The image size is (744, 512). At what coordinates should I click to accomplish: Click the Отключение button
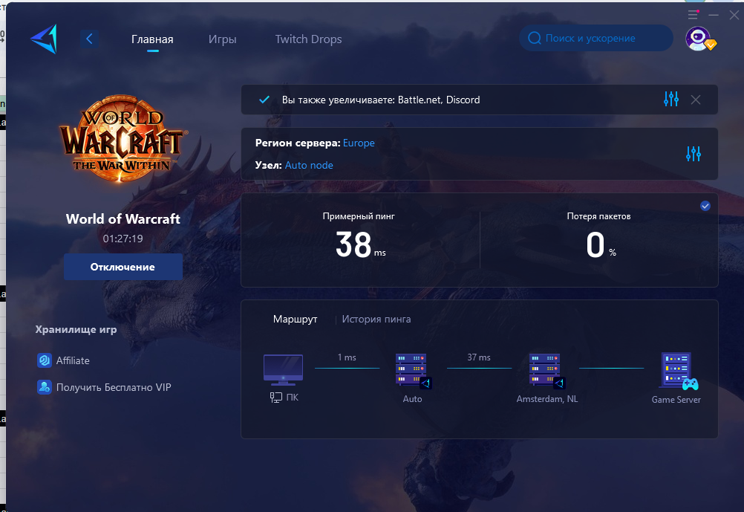pyautogui.click(x=123, y=267)
